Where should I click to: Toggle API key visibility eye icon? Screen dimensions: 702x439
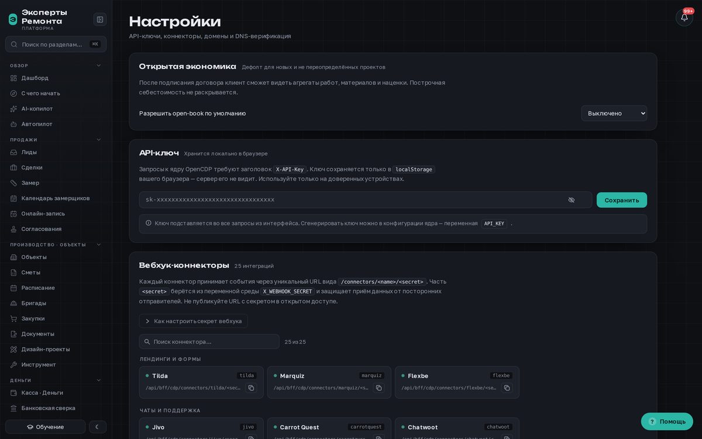pyautogui.click(x=572, y=200)
